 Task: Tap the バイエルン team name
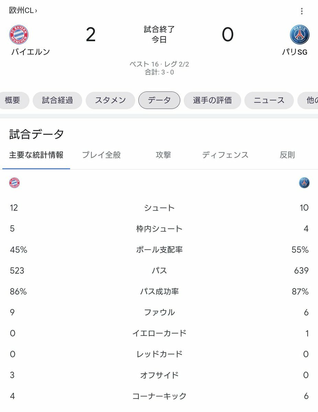[x=31, y=52]
